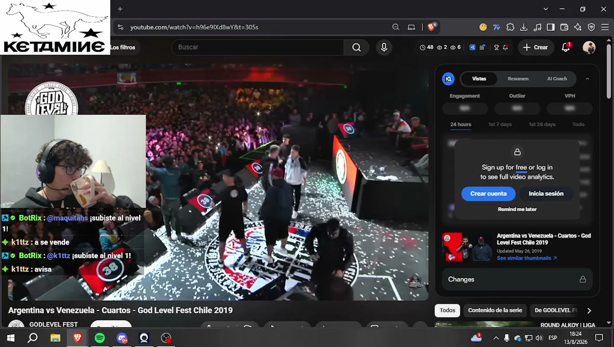Open Brave VPN shield icon
This screenshot has height=347, width=614.
[x=591, y=27]
